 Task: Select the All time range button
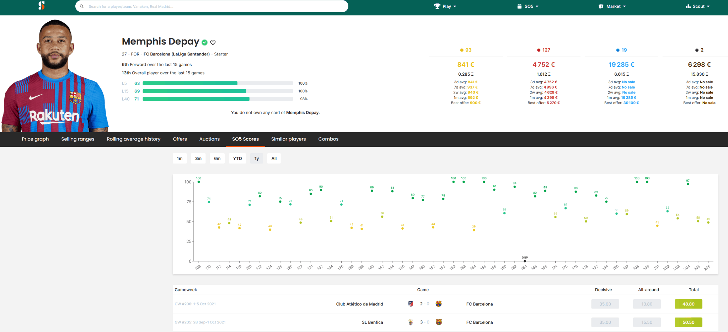[274, 159]
